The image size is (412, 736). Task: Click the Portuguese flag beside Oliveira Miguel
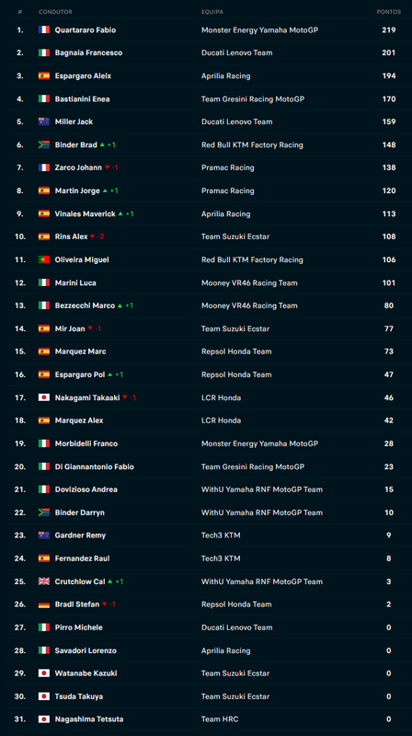click(43, 259)
